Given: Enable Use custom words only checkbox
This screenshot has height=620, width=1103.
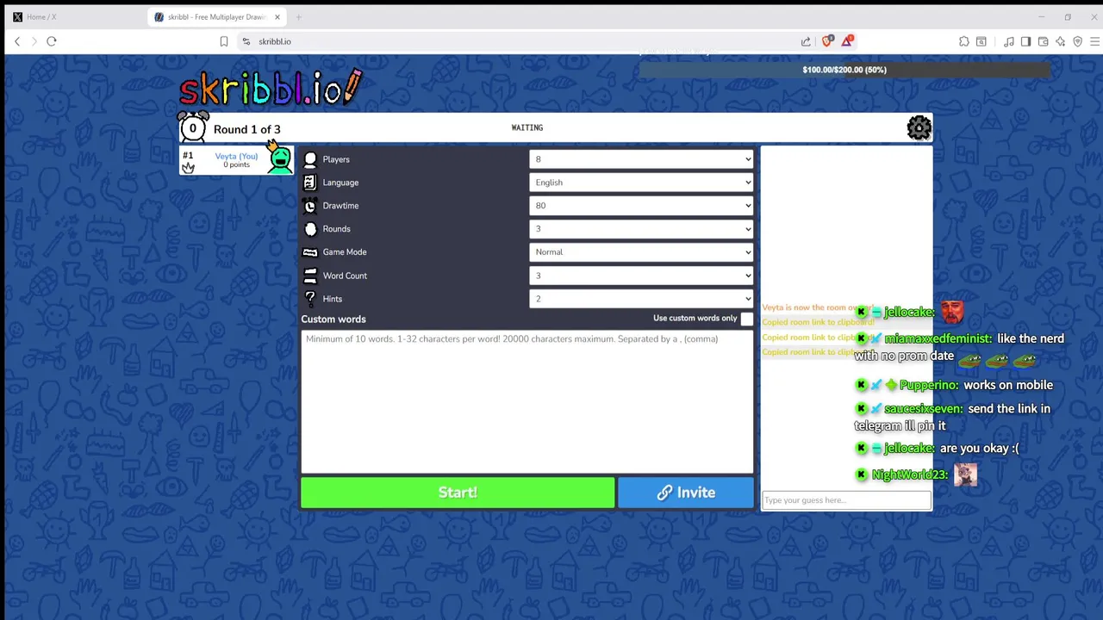Looking at the screenshot, I should [x=746, y=319].
